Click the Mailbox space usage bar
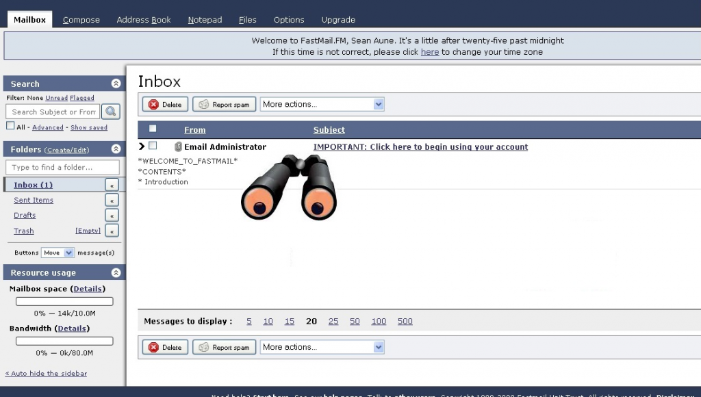The height and width of the screenshot is (397, 701). tap(64, 301)
